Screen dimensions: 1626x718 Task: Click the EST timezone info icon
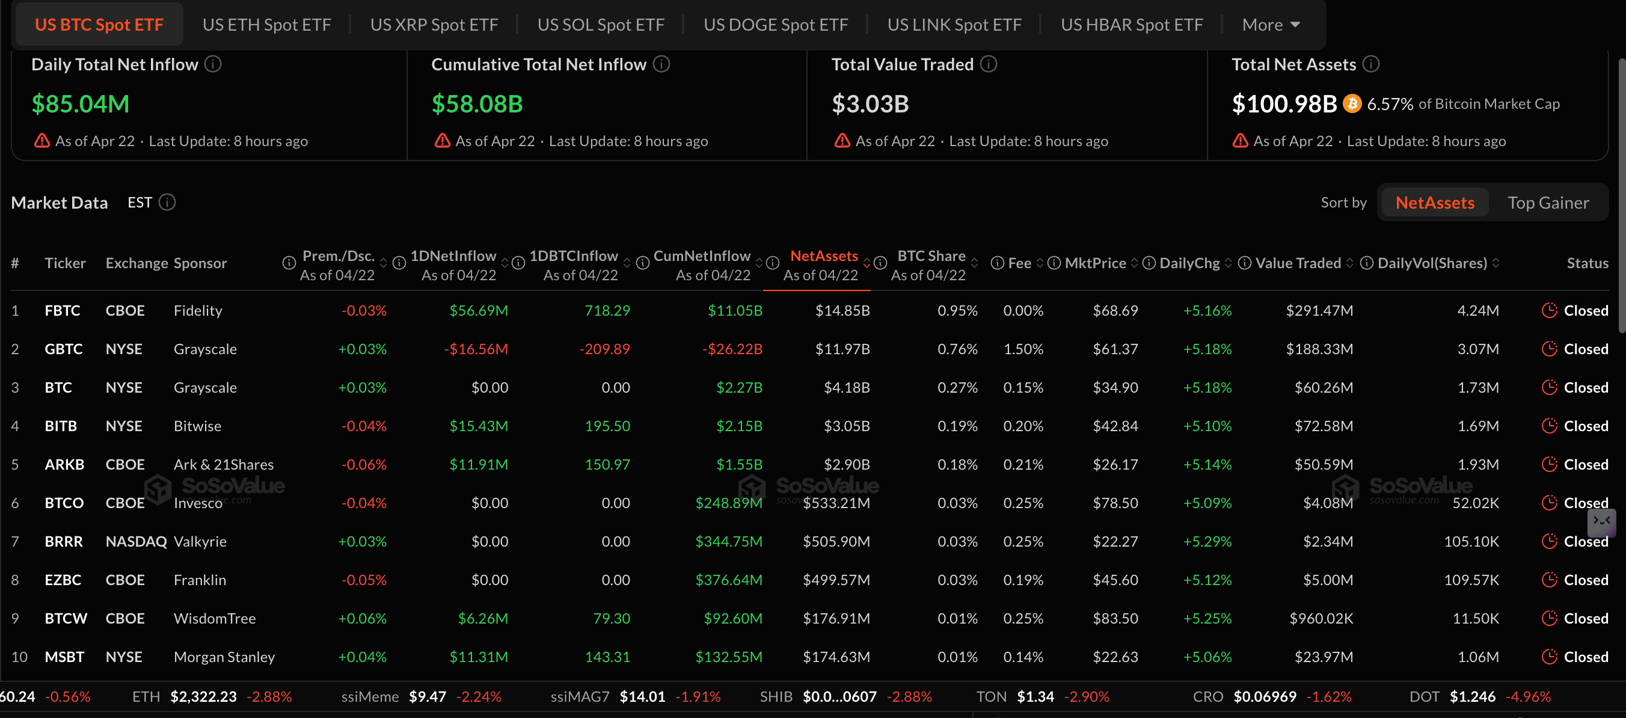(167, 203)
